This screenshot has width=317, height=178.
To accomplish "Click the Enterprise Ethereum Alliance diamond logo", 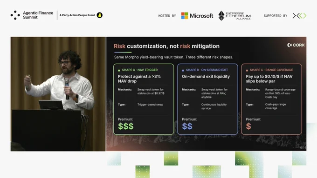I will click(221, 15).
